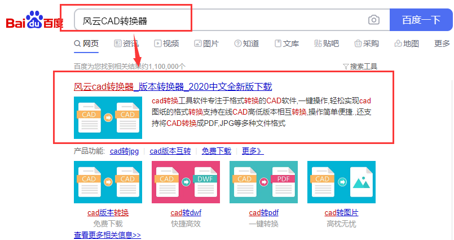Switch to the 地图 tab

pos(407,44)
